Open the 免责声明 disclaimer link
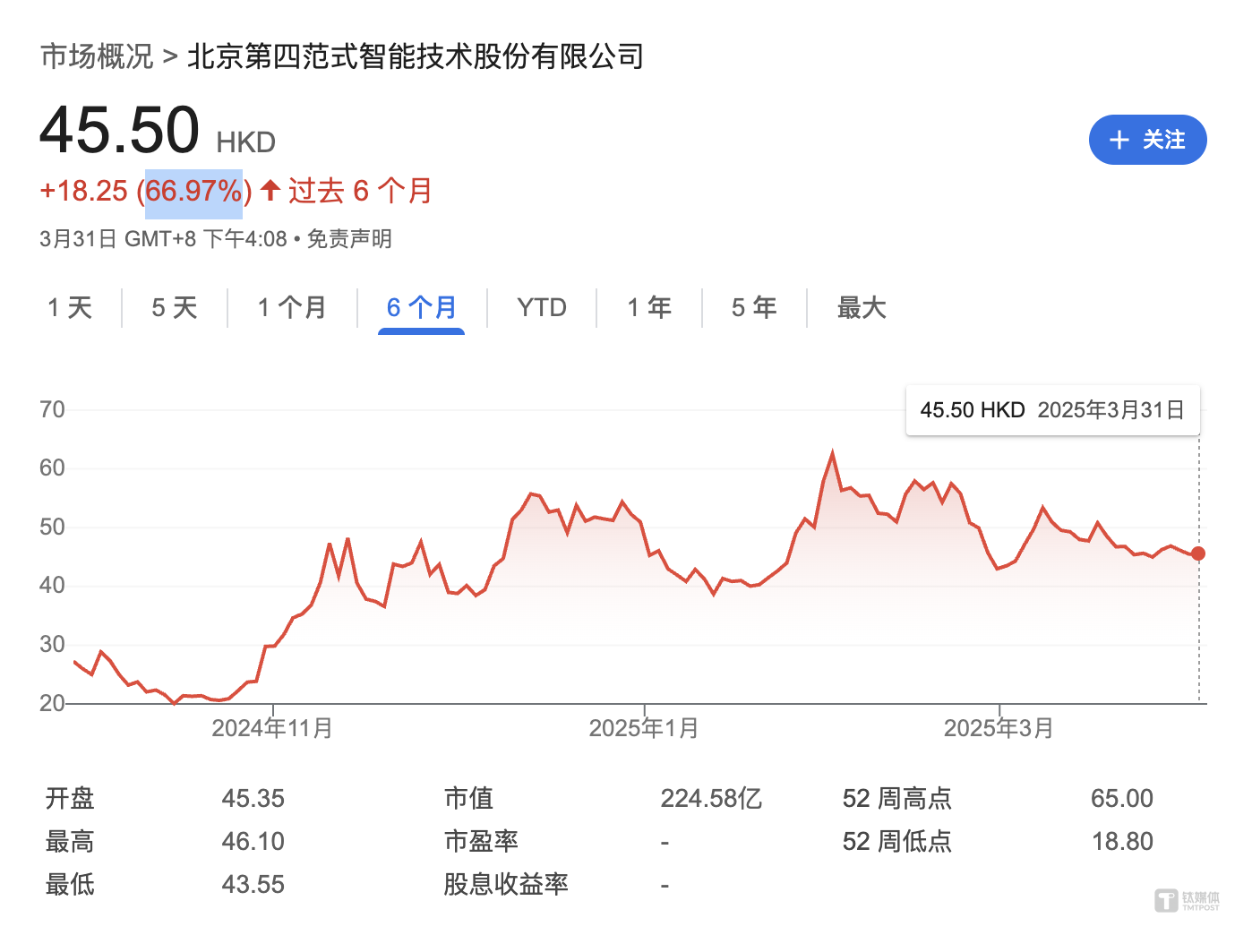 (x=348, y=239)
